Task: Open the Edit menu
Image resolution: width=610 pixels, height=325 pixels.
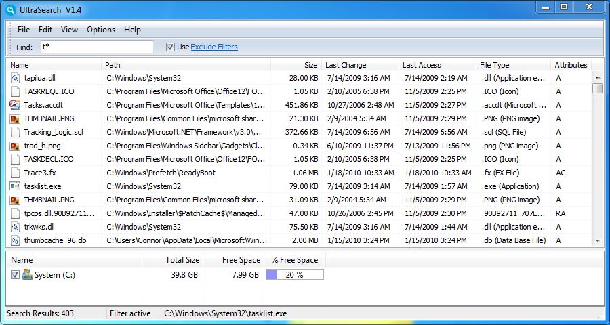Action: (45, 30)
